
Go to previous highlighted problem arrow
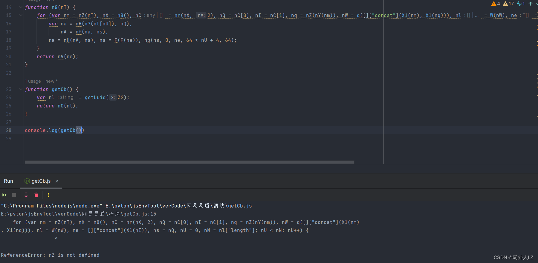pyautogui.click(x=531, y=4)
